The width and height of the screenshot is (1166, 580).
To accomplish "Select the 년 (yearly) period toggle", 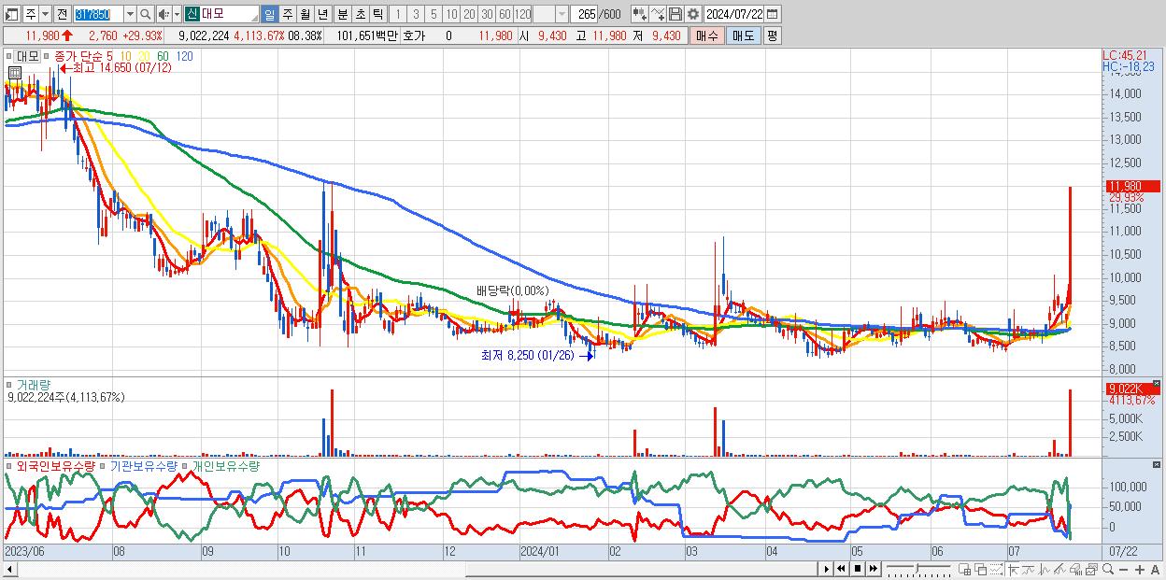I will [323, 14].
